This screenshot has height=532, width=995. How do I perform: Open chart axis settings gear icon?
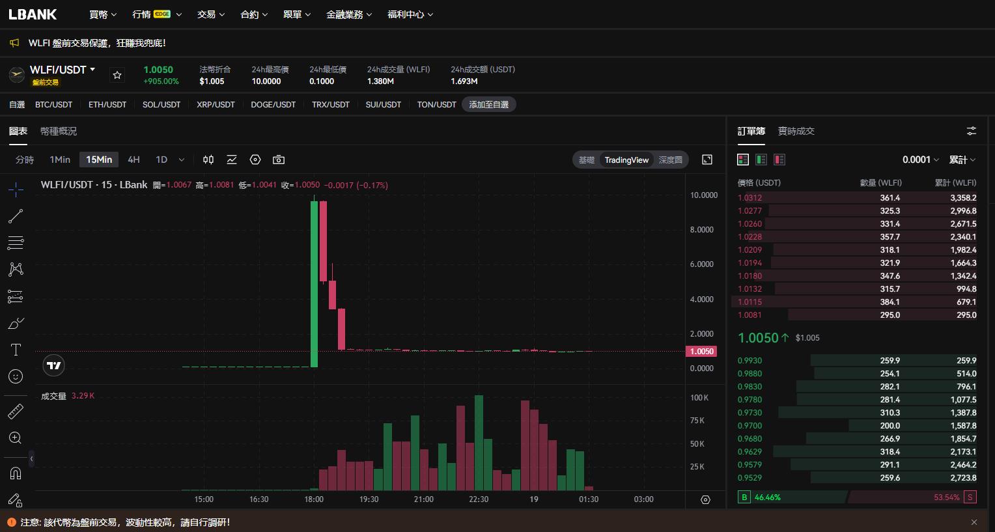[705, 499]
